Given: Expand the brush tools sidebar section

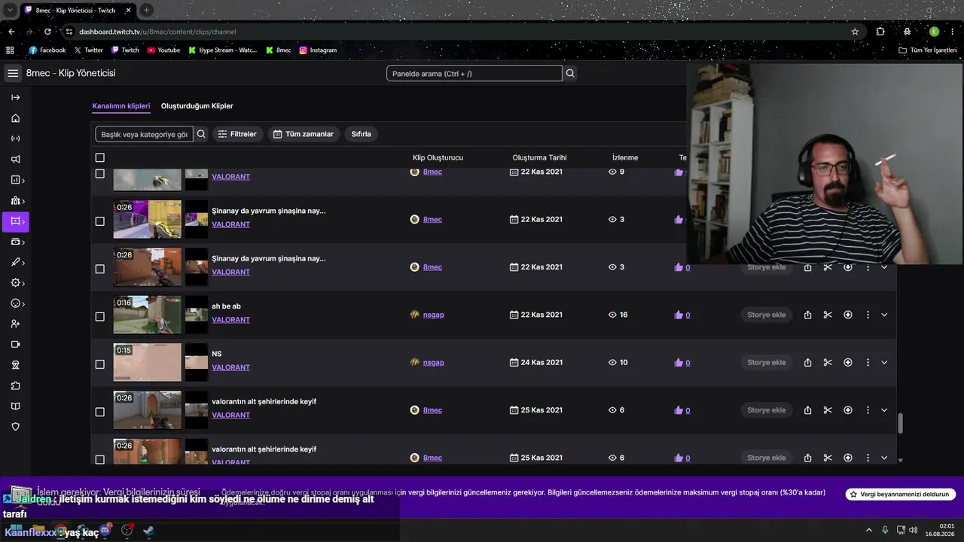Looking at the screenshot, I should (17, 262).
